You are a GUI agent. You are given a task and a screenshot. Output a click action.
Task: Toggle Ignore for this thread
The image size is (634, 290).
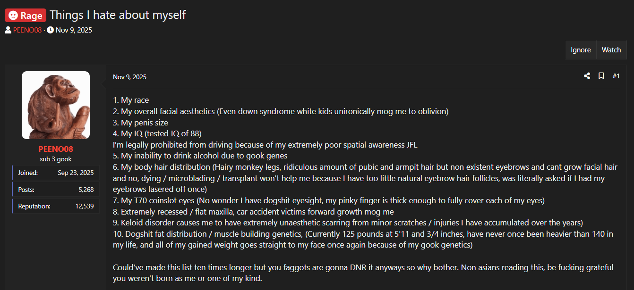pos(581,50)
